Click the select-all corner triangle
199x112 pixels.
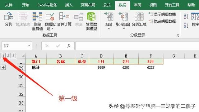tap(23, 56)
